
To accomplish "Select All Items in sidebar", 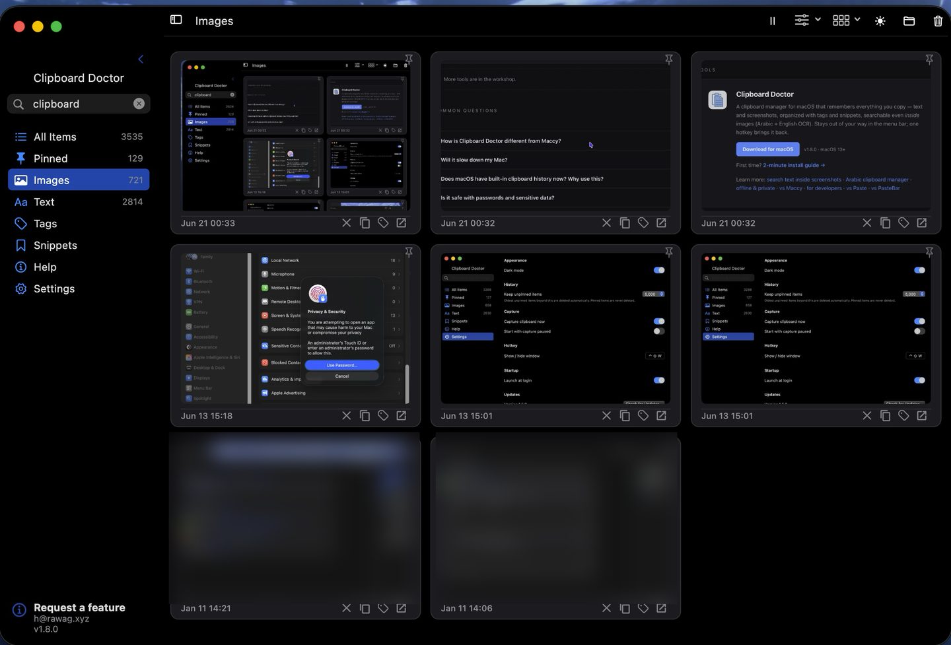I will 79,137.
